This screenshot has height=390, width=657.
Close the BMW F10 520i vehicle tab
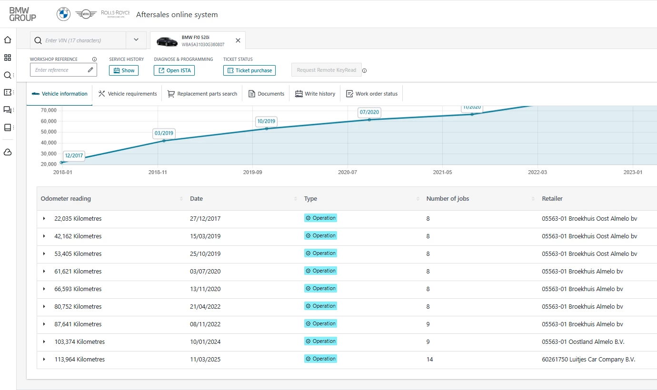(238, 40)
